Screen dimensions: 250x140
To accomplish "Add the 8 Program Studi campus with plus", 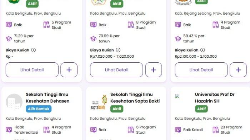I will 154,70.
